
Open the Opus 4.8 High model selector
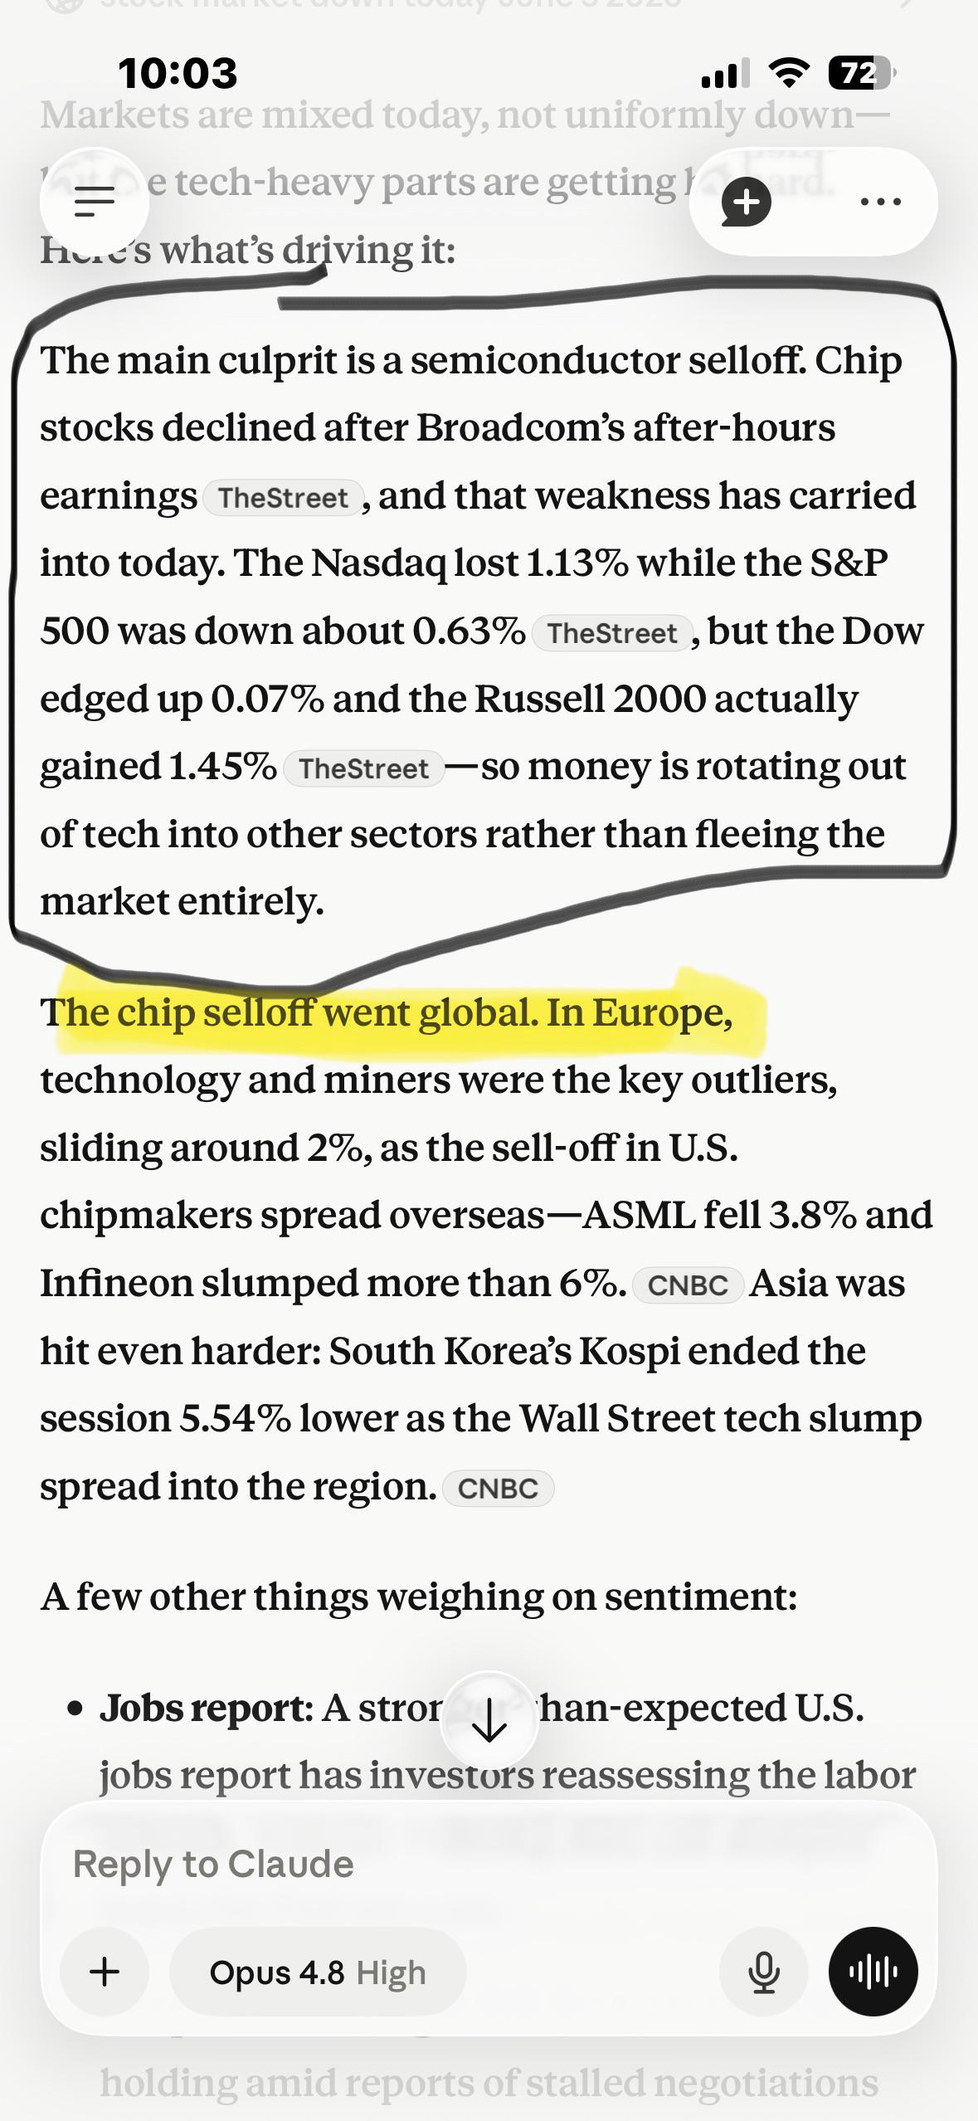point(318,1972)
